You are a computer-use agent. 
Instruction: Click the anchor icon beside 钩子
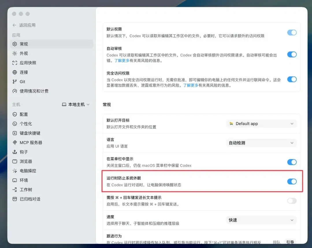[15, 152]
